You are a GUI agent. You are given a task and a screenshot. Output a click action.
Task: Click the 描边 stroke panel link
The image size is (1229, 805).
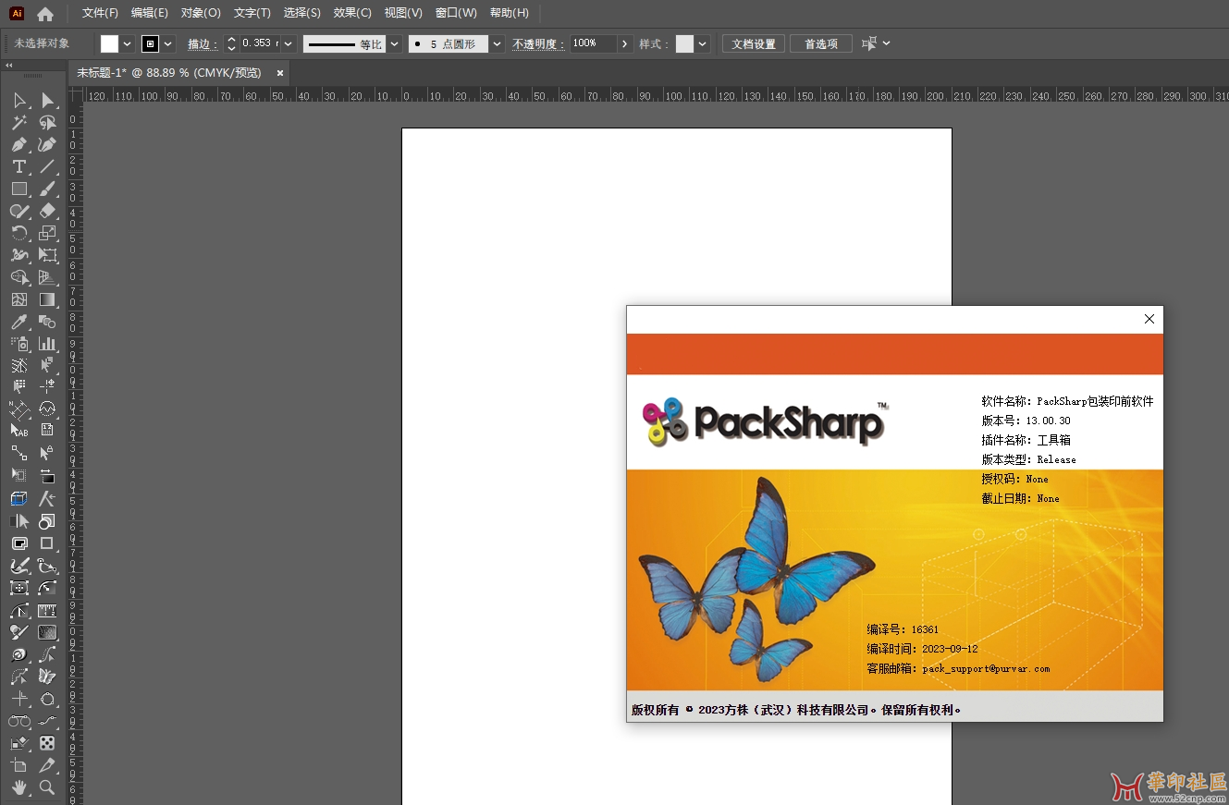coord(202,43)
